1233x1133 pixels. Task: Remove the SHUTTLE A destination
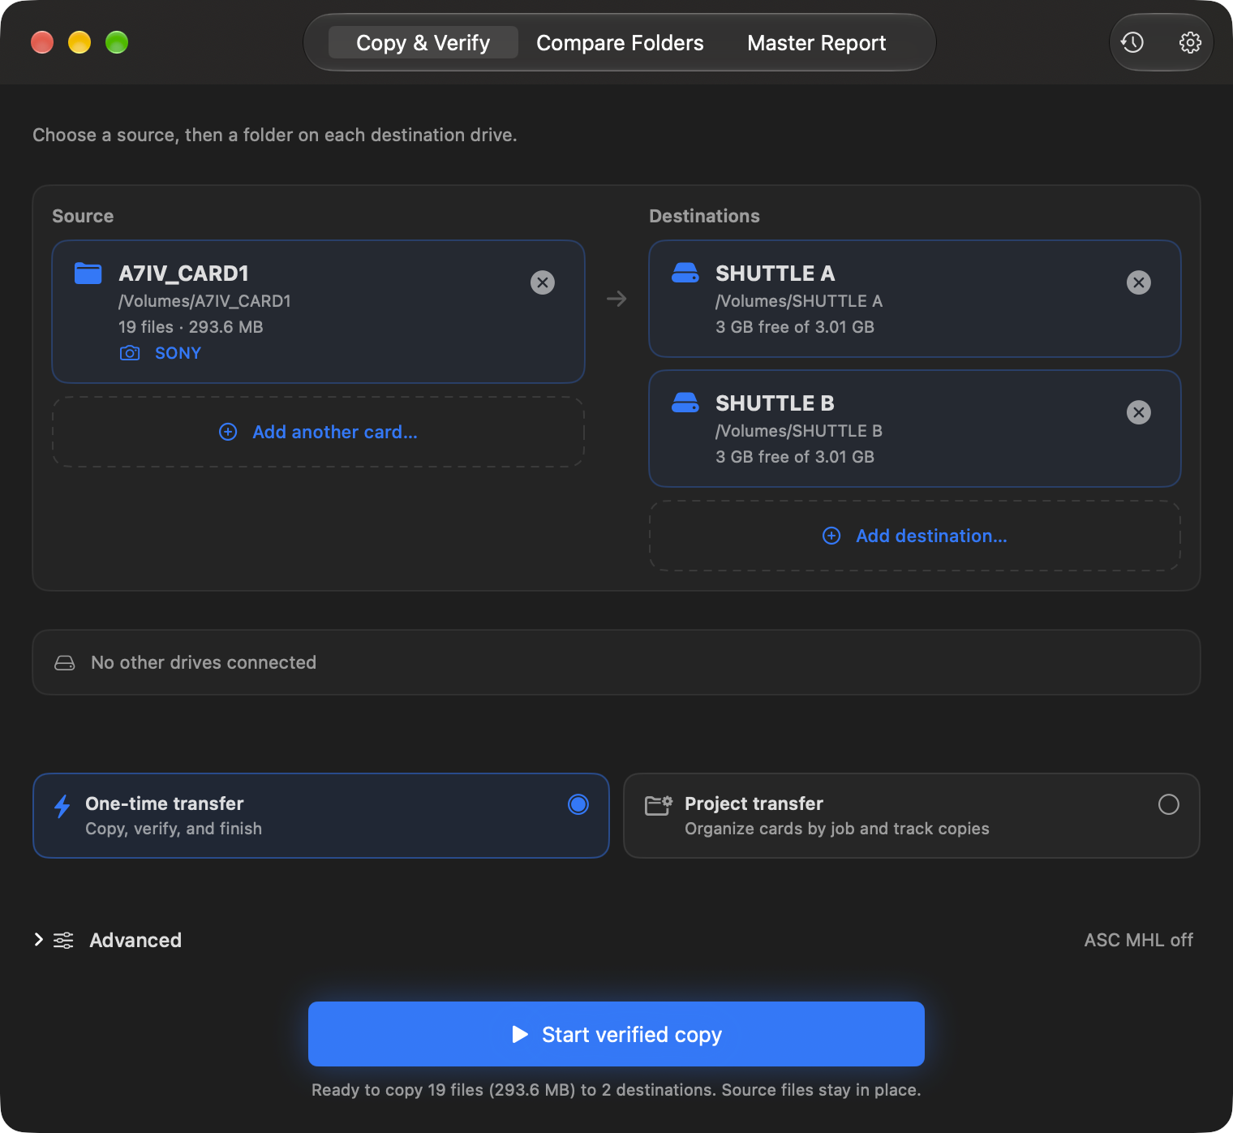(x=1139, y=282)
